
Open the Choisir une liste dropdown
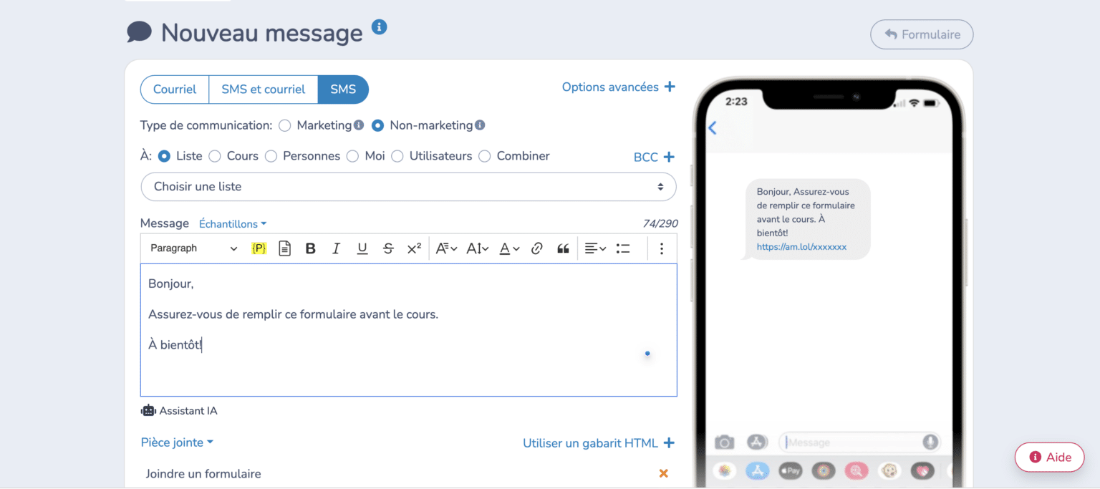(x=408, y=187)
